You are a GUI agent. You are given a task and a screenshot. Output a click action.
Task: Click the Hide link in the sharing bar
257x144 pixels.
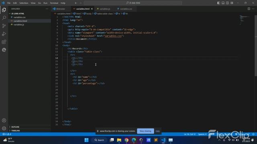157,131
